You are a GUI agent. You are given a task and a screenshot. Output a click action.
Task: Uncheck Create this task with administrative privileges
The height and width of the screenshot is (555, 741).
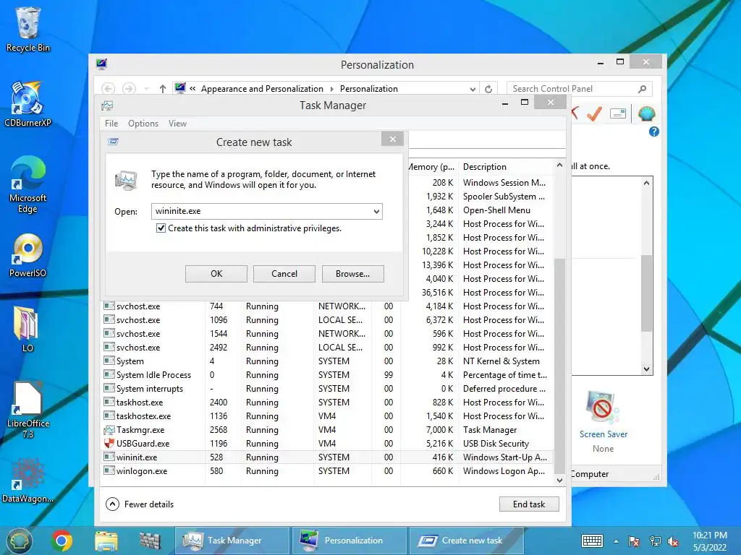(x=161, y=228)
